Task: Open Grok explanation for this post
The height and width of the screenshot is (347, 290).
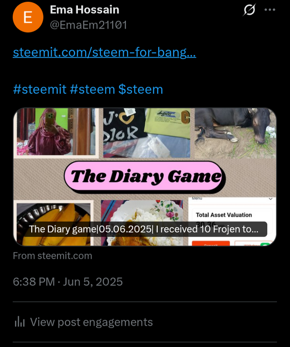Action: pyautogui.click(x=249, y=10)
